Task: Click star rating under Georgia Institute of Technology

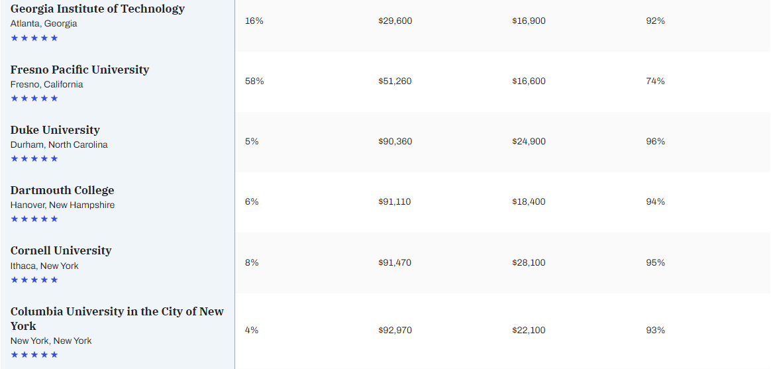Action: (34, 38)
